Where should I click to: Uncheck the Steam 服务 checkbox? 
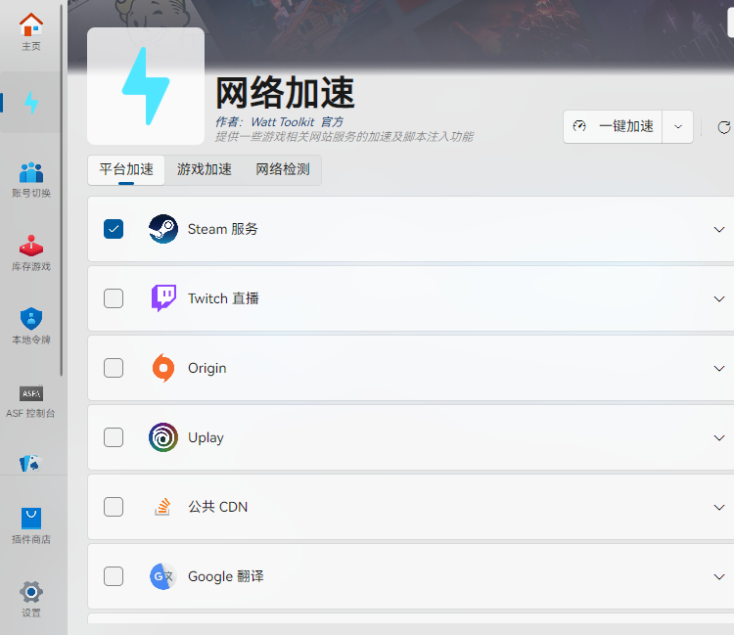pos(114,229)
